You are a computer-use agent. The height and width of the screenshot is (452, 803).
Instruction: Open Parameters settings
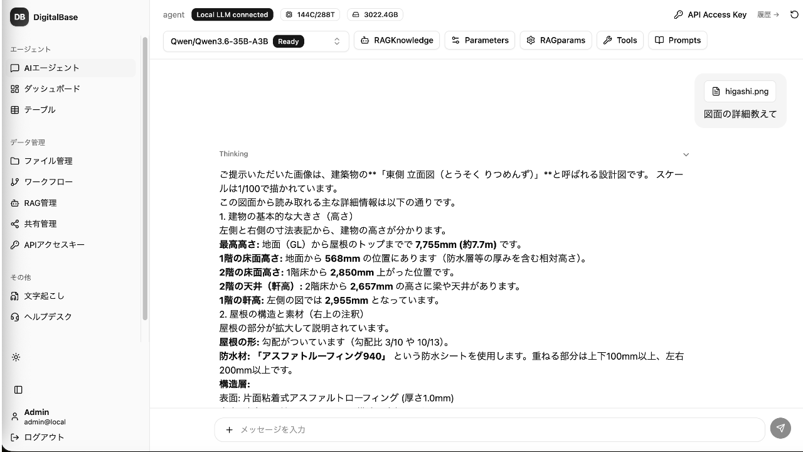480,40
